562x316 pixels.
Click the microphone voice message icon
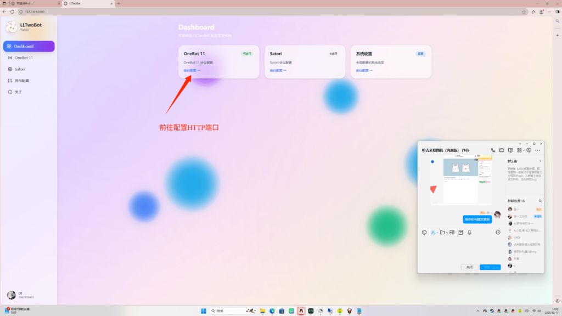click(469, 232)
